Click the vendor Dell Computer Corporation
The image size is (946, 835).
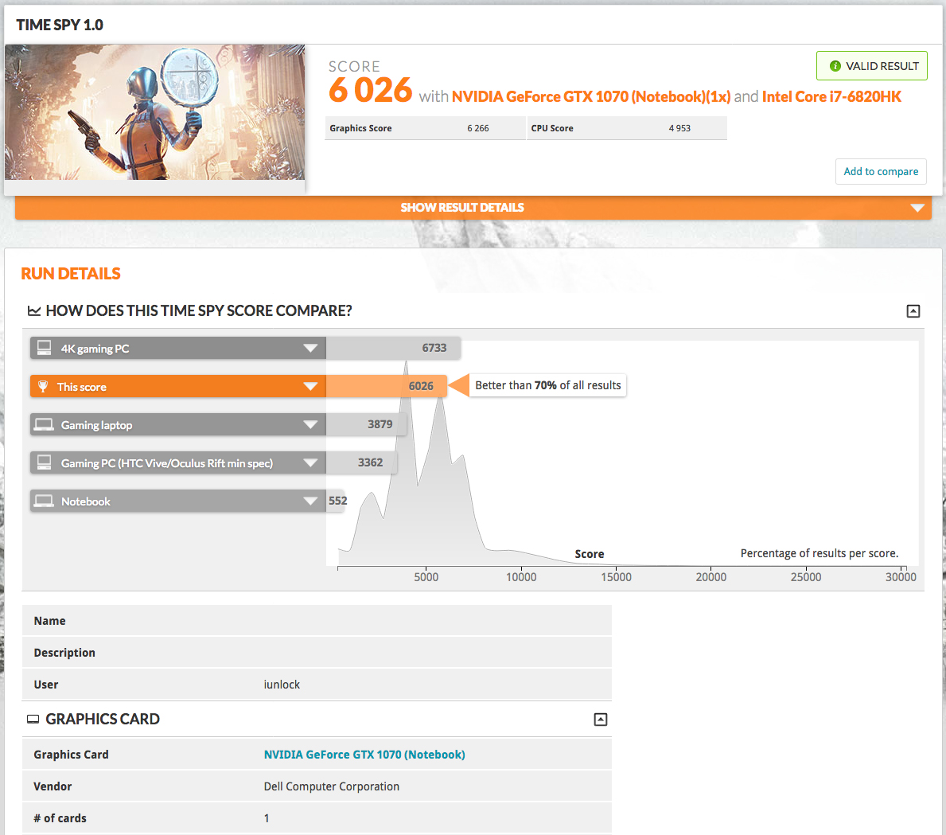[331, 786]
